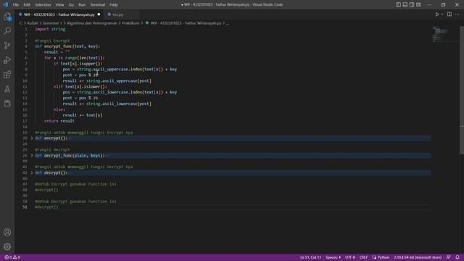Click the VS Code logo in title bar
464x261 pixels.
click(x=5, y=4)
